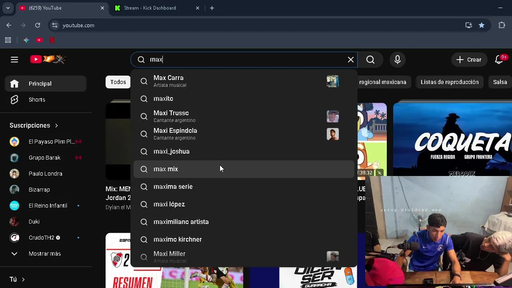
Task: Reload the current page
Action: [38, 25]
